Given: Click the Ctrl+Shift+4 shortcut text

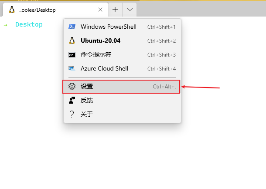Looking at the screenshot, I should point(161,69).
